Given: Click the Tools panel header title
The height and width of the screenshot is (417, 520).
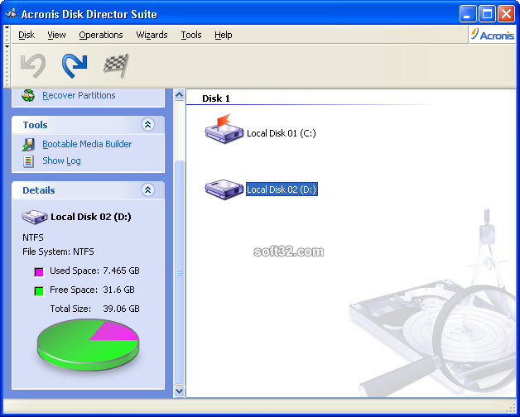Looking at the screenshot, I should click(x=35, y=125).
